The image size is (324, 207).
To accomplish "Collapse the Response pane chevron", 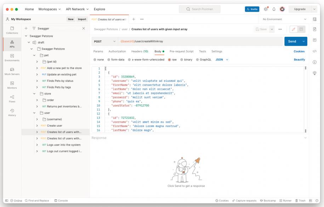I will [305, 138].
